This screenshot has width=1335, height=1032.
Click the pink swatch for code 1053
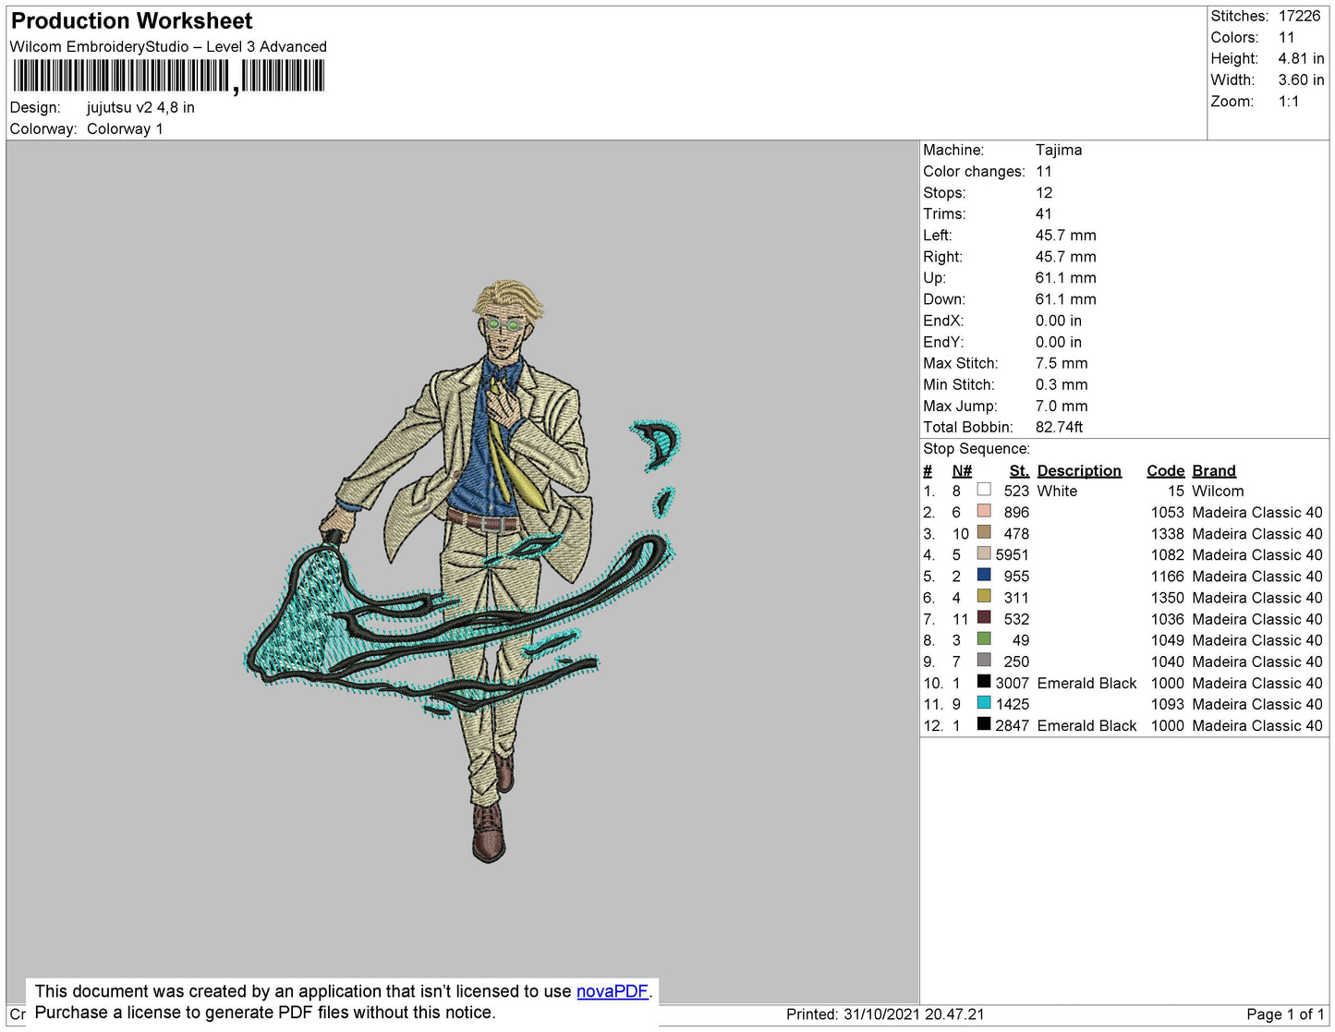(x=984, y=511)
